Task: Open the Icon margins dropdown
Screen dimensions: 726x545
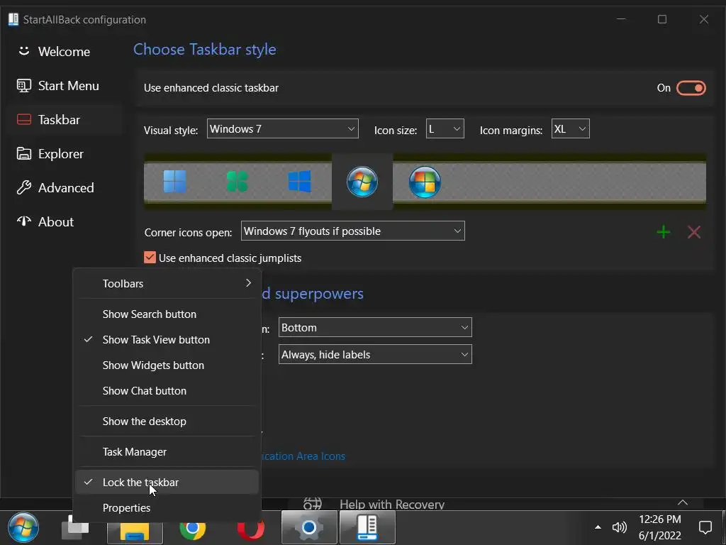Action: click(x=571, y=129)
